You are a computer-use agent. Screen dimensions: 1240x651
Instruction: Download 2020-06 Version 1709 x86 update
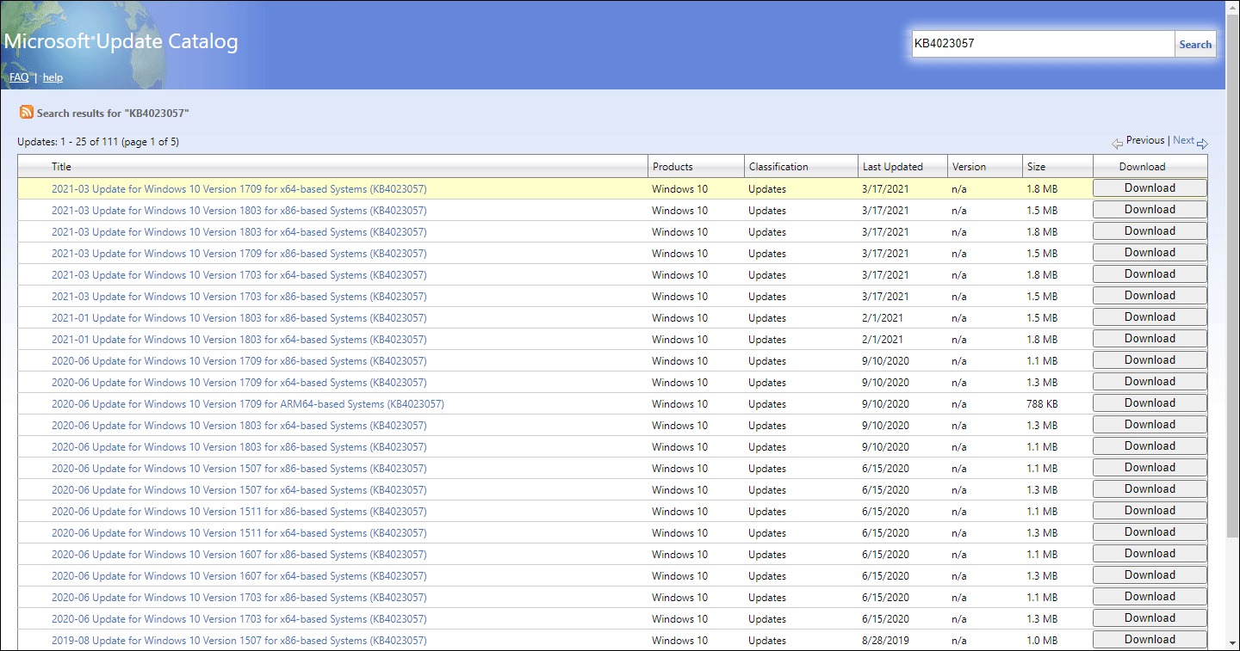(x=1150, y=360)
